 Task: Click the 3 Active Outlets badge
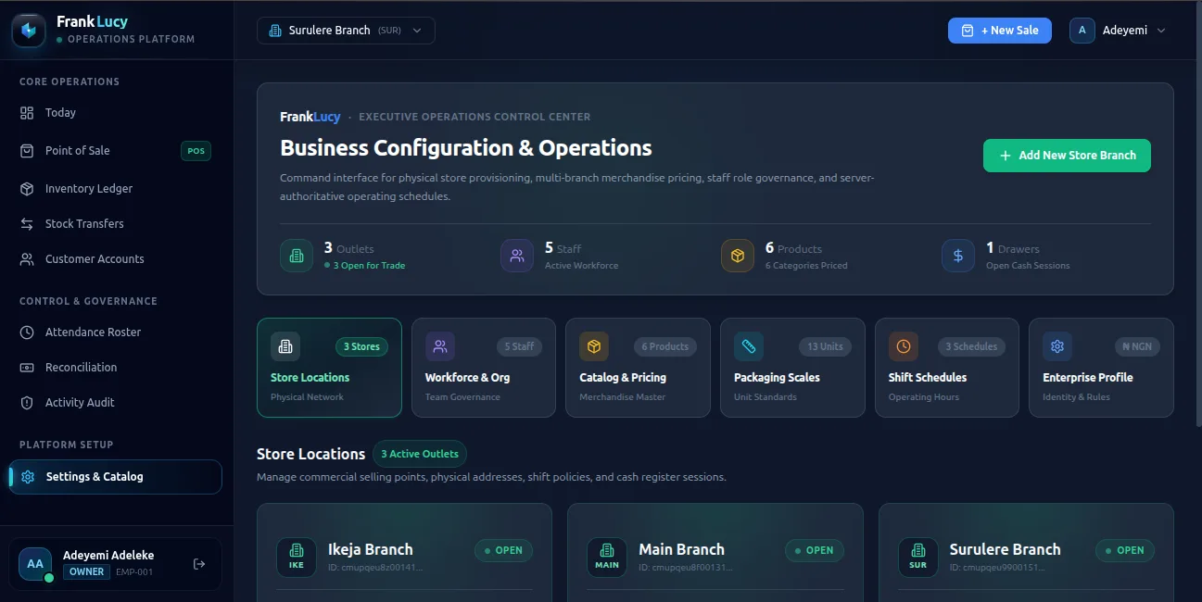click(420, 454)
